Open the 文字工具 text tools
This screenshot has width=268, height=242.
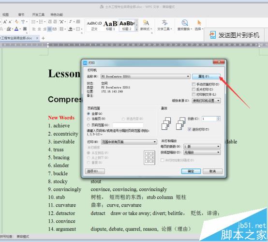coord(164,25)
